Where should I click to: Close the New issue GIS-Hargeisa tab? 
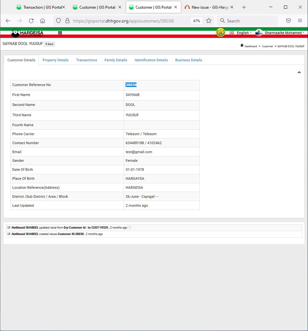tap(232, 7)
